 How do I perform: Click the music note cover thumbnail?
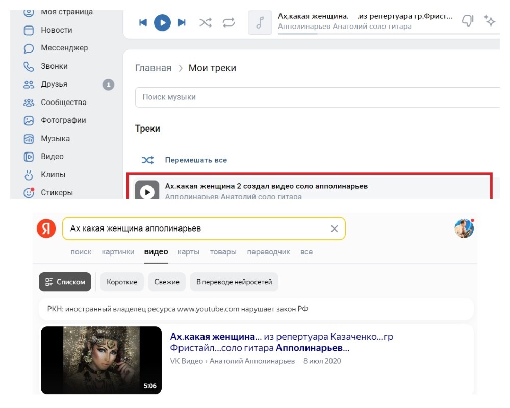(260, 22)
